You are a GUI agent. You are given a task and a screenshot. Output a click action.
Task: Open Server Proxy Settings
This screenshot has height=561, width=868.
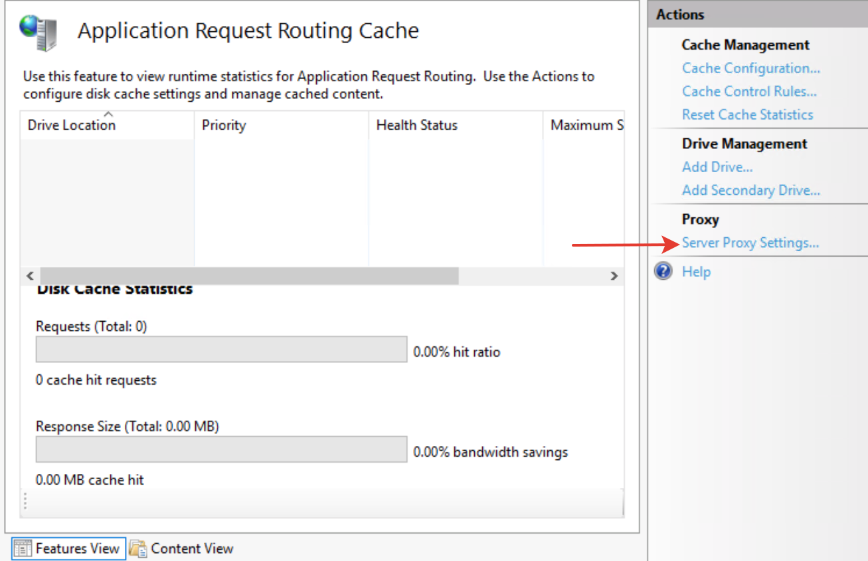(x=750, y=243)
